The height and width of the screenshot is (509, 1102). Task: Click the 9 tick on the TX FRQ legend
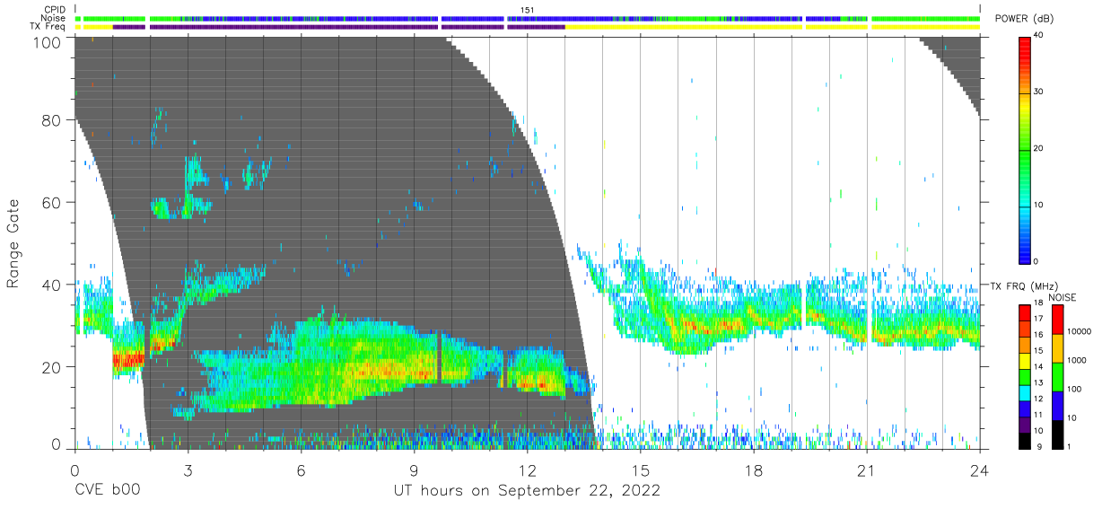coord(1040,446)
